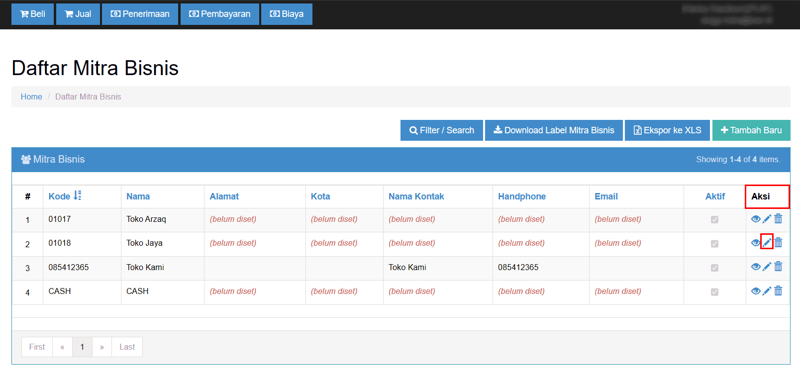Click previous page arrow «
The height and width of the screenshot is (388, 800).
62,347
